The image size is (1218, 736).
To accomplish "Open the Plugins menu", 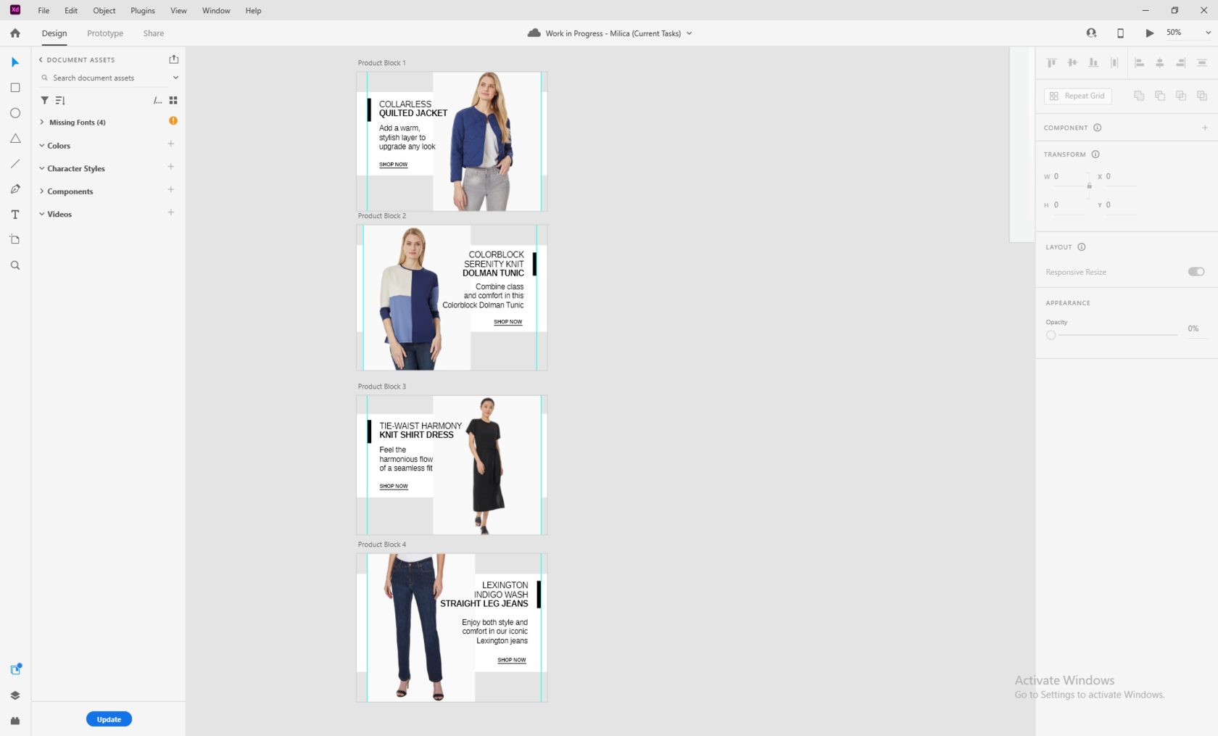I will pyautogui.click(x=142, y=10).
